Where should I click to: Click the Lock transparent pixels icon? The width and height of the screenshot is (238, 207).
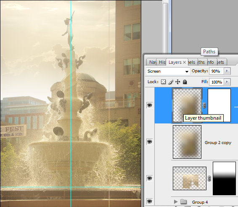point(163,82)
